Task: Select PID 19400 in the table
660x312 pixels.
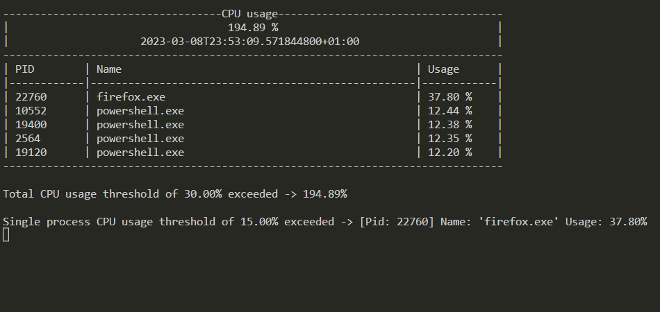Action: [31, 125]
